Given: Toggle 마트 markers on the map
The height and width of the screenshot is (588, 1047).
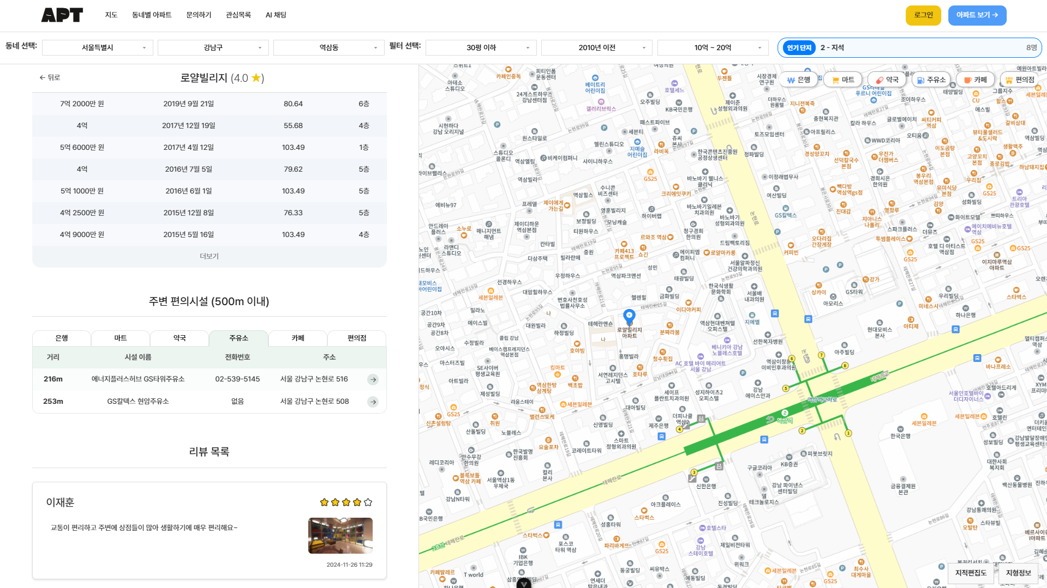Looking at the screenshot, I should pos(842,80).
